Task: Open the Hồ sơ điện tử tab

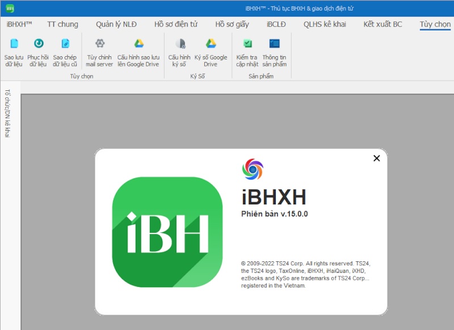Action: pos(176,24)
